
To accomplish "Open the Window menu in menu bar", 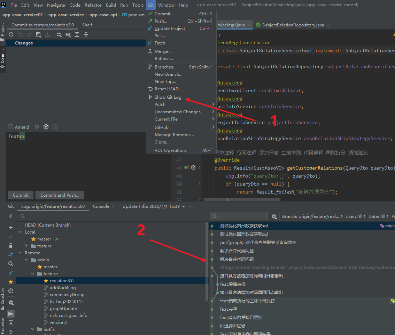I will (166, 5).
